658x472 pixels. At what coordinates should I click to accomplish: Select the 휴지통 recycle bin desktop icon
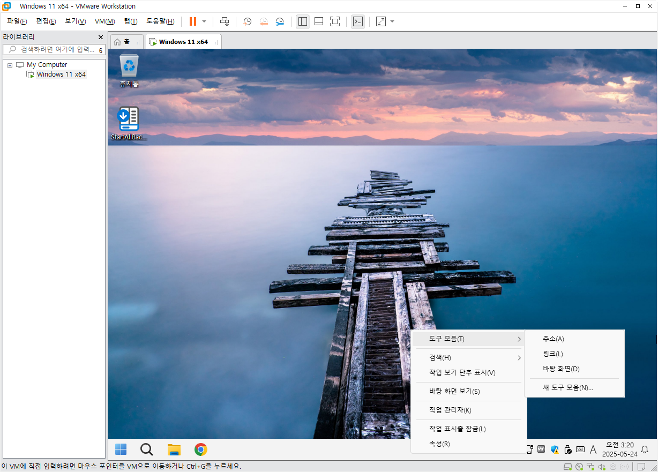coord(129,70)
